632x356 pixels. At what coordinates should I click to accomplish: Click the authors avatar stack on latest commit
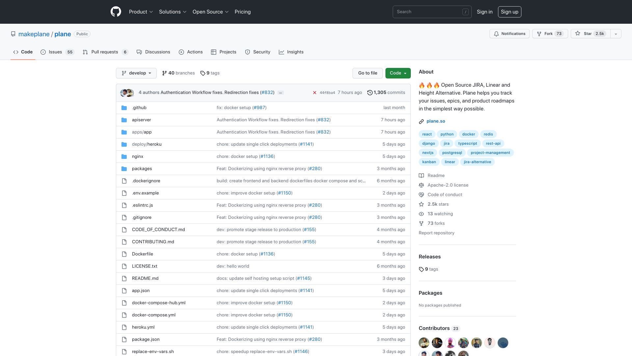(x=127, y=93)
